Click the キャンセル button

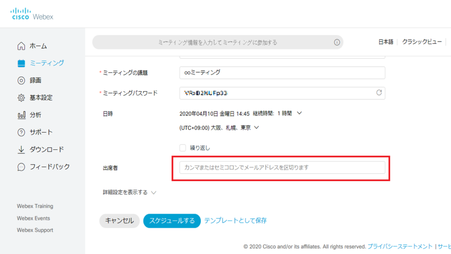click(x=119, y=221)
